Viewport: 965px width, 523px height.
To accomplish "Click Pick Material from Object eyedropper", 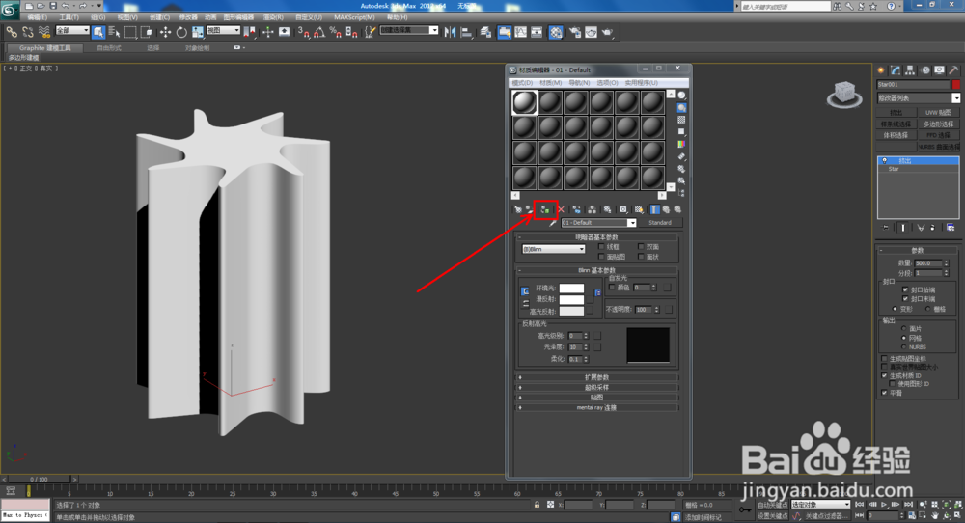I will [553, 223].
